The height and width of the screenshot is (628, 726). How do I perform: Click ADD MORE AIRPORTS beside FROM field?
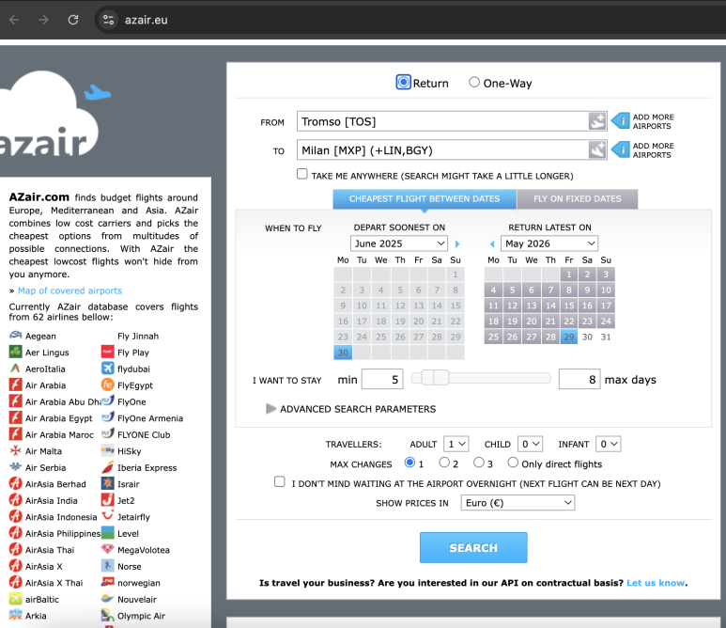[x=653, y=121]
